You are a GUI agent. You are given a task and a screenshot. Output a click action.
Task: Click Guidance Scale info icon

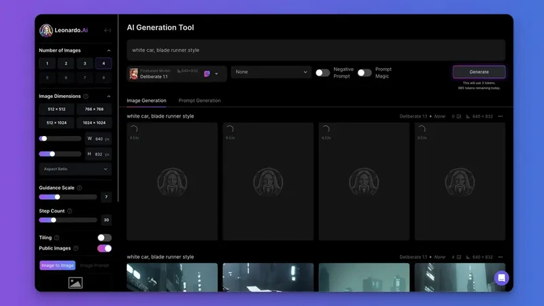click(80, 188)
